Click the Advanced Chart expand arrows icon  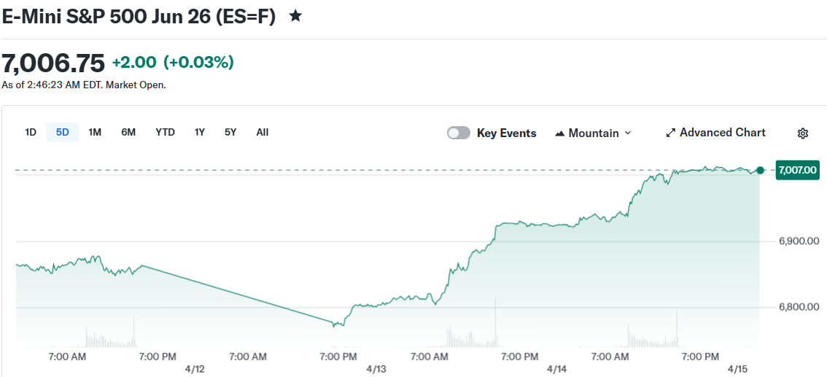tap(671, 133)
